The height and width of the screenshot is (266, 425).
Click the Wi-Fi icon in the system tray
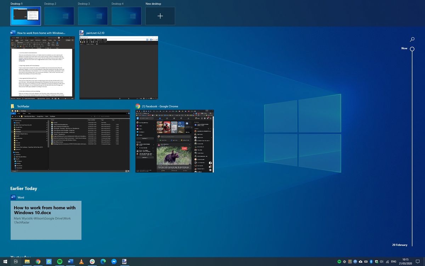(387, 262)
